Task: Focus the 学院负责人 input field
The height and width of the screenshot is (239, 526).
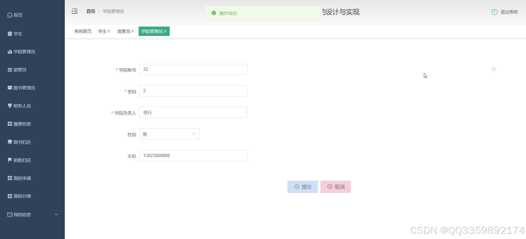Action: tap(193, 112)
